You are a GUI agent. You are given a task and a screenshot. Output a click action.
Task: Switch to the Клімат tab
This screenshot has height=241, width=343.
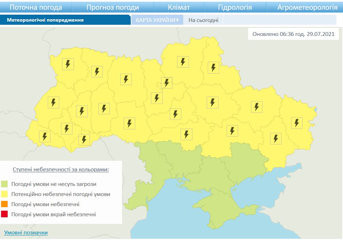pos(179,7)
